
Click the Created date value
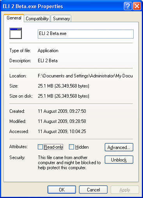coord(62,111)
